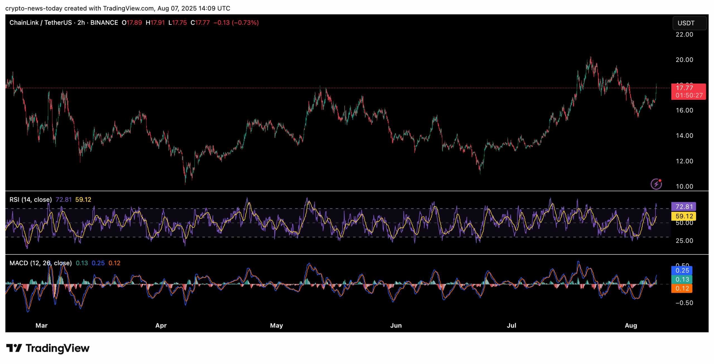Select the green 0.13 histogram value tag

[682, 279]
